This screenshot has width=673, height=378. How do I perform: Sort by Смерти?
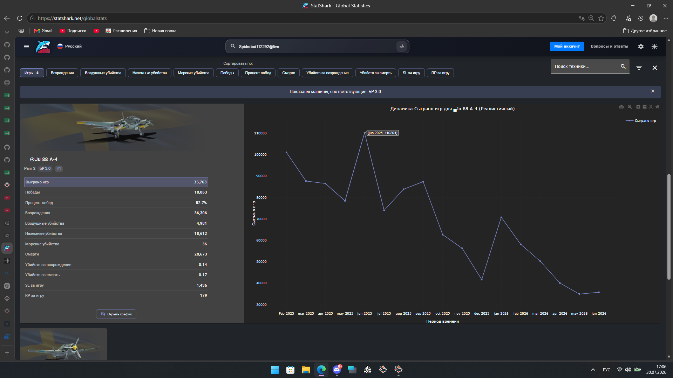[x=288, y=73]
